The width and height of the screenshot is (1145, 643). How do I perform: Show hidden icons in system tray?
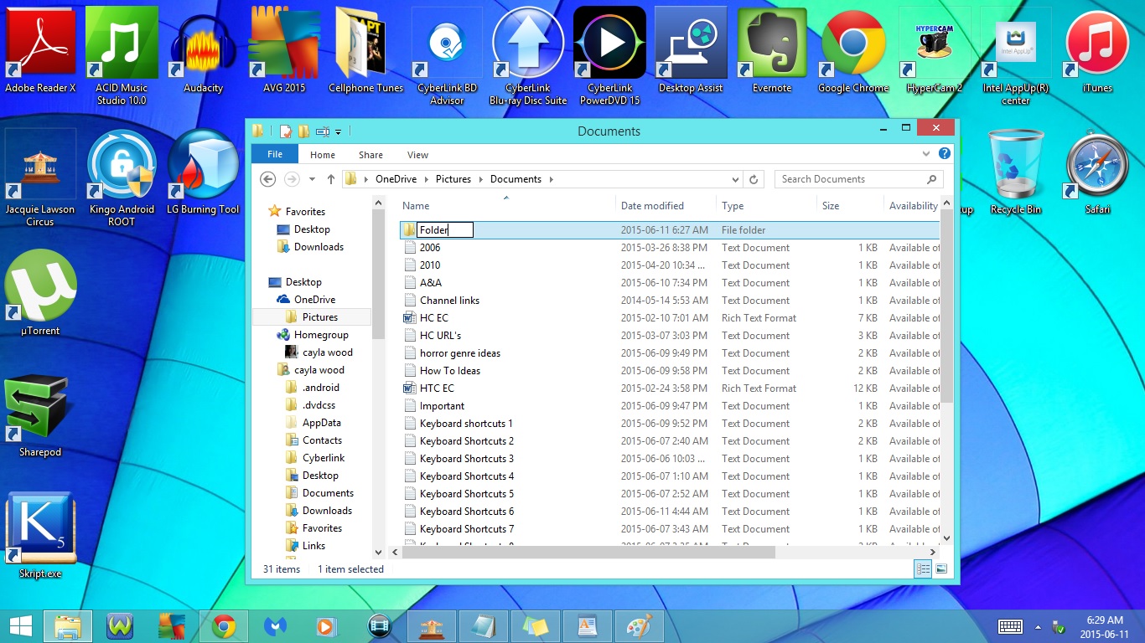(x=1038, y=626)
